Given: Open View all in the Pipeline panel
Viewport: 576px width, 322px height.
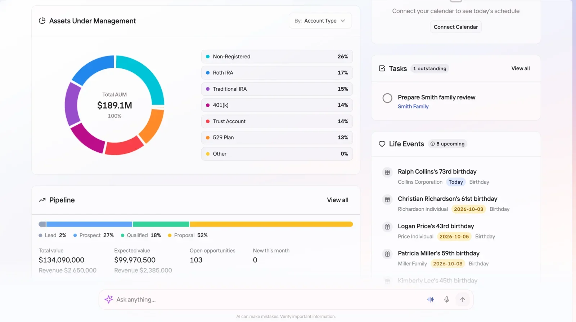Looking at the screenshot, I should pyautogui.click(x=338, y=200).
